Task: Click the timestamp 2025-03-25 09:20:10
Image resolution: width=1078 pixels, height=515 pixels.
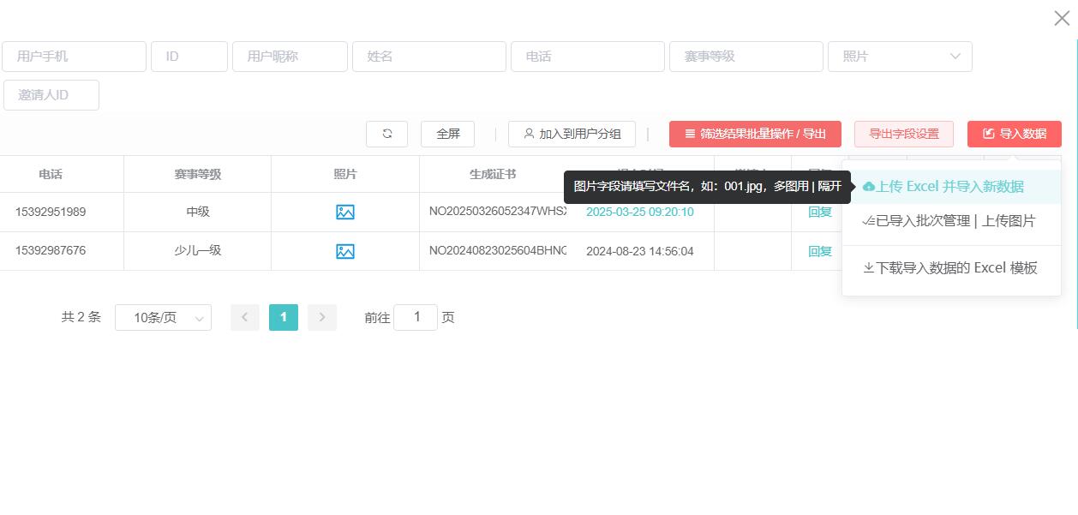Action: [x=640, y=212]
